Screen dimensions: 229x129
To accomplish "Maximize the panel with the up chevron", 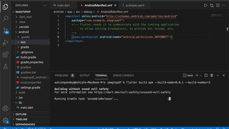I will [x=218, y=76].
